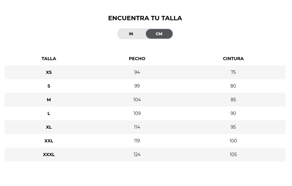Screen dimensions: 292x186
Task: Select the XL size row label
Action: tap(49, 127)
